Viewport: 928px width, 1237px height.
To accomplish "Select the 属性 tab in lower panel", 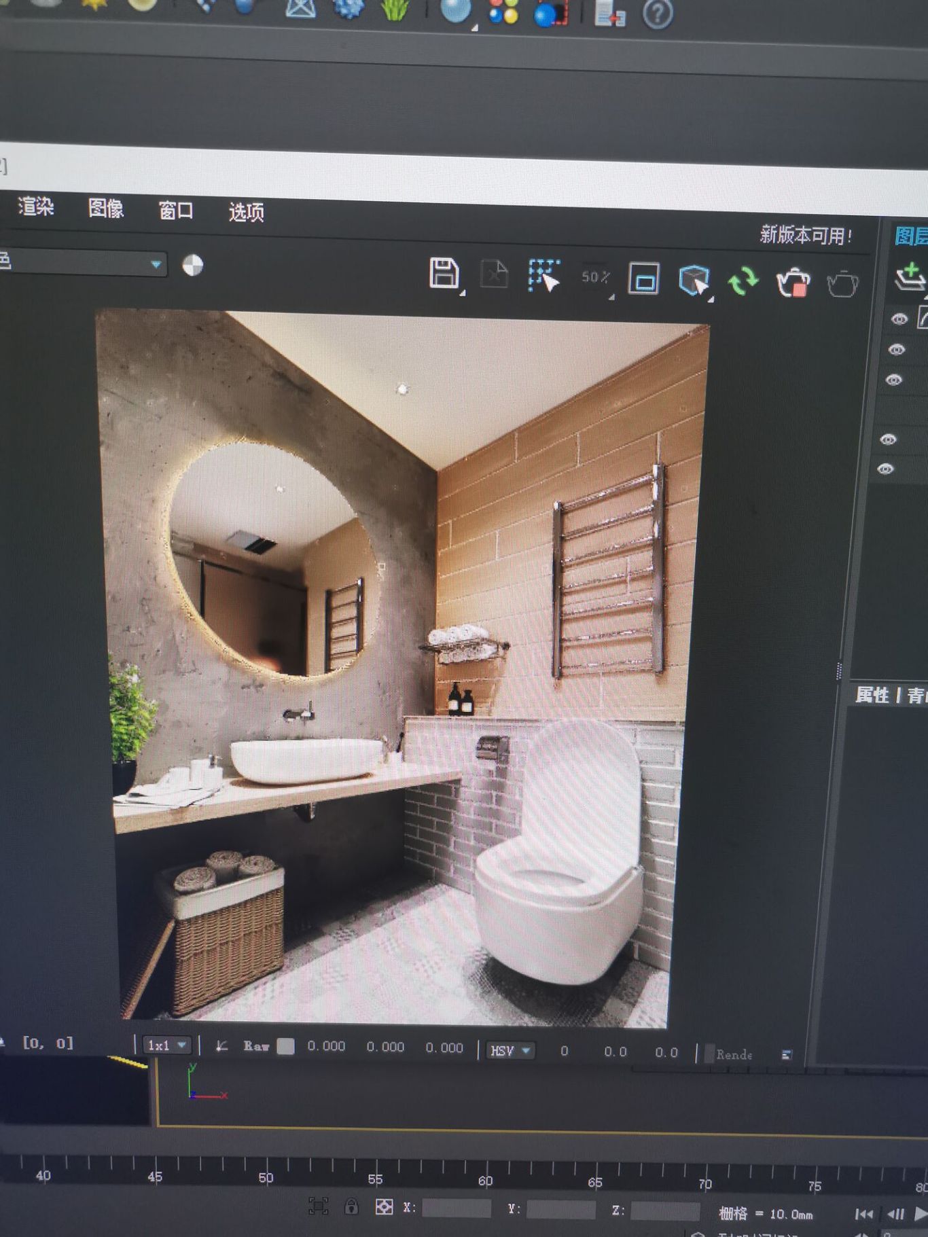I will [x=872, y=694].
